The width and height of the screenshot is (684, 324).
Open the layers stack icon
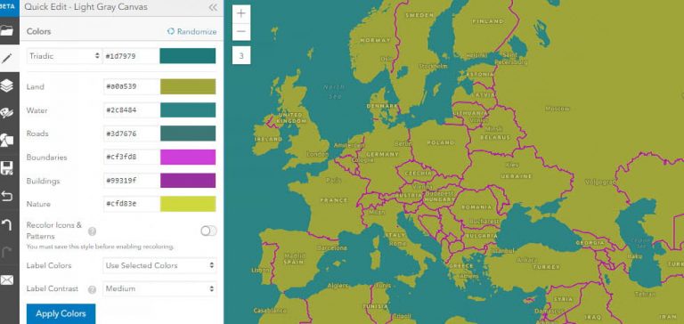pos(7,85)
